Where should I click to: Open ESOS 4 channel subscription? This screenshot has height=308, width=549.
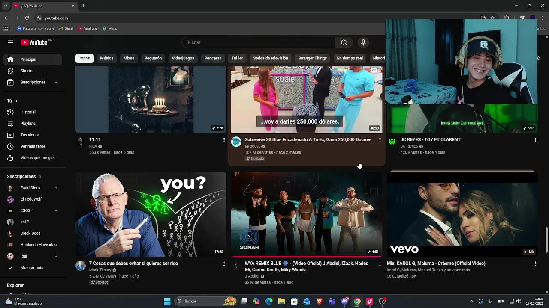point(33,210)
